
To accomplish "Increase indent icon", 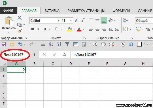I will tap(117, 29).
